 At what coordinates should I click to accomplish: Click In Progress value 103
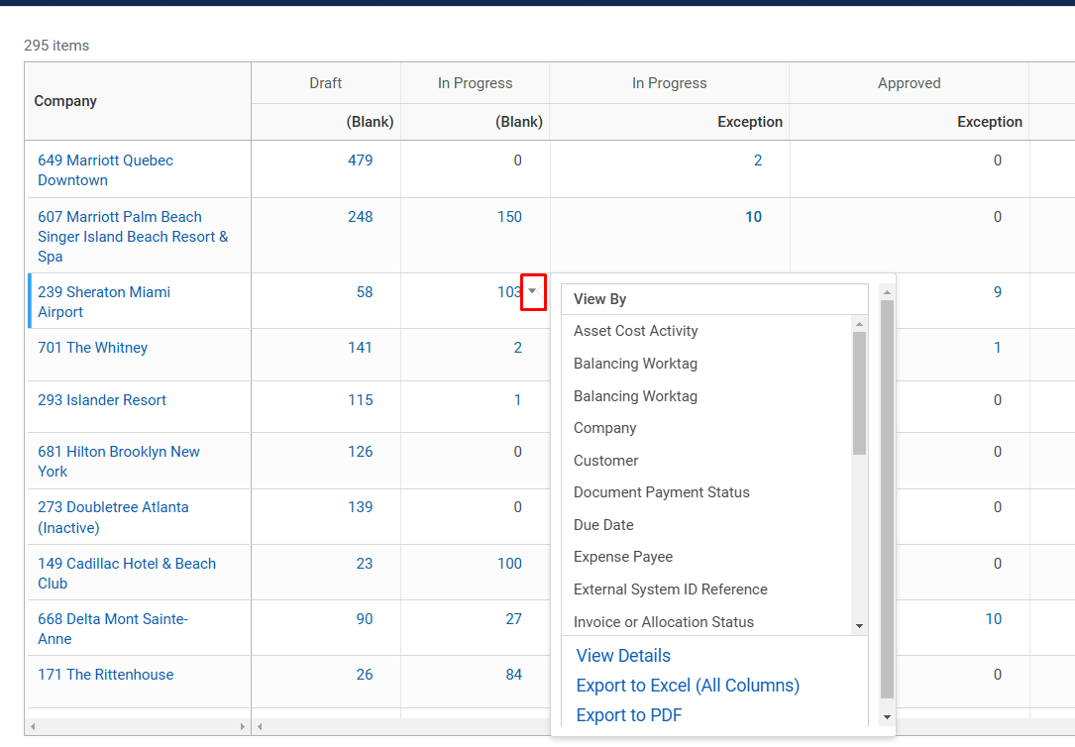point(508,292)
